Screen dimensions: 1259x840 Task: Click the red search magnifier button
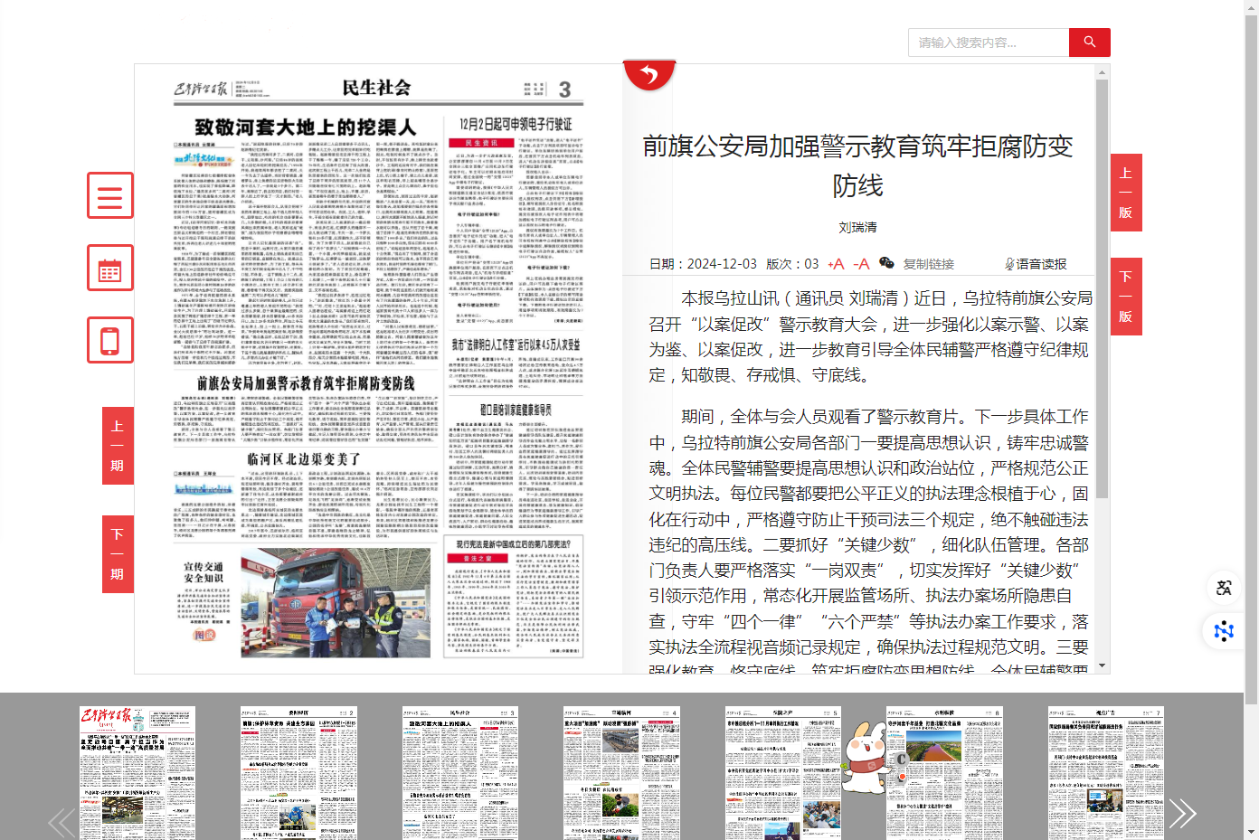[x=1089, y=42]
